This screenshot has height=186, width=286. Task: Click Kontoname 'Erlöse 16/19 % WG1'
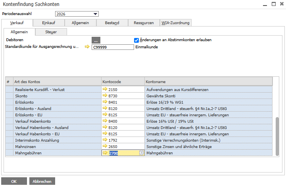click(x=165, y=102)
